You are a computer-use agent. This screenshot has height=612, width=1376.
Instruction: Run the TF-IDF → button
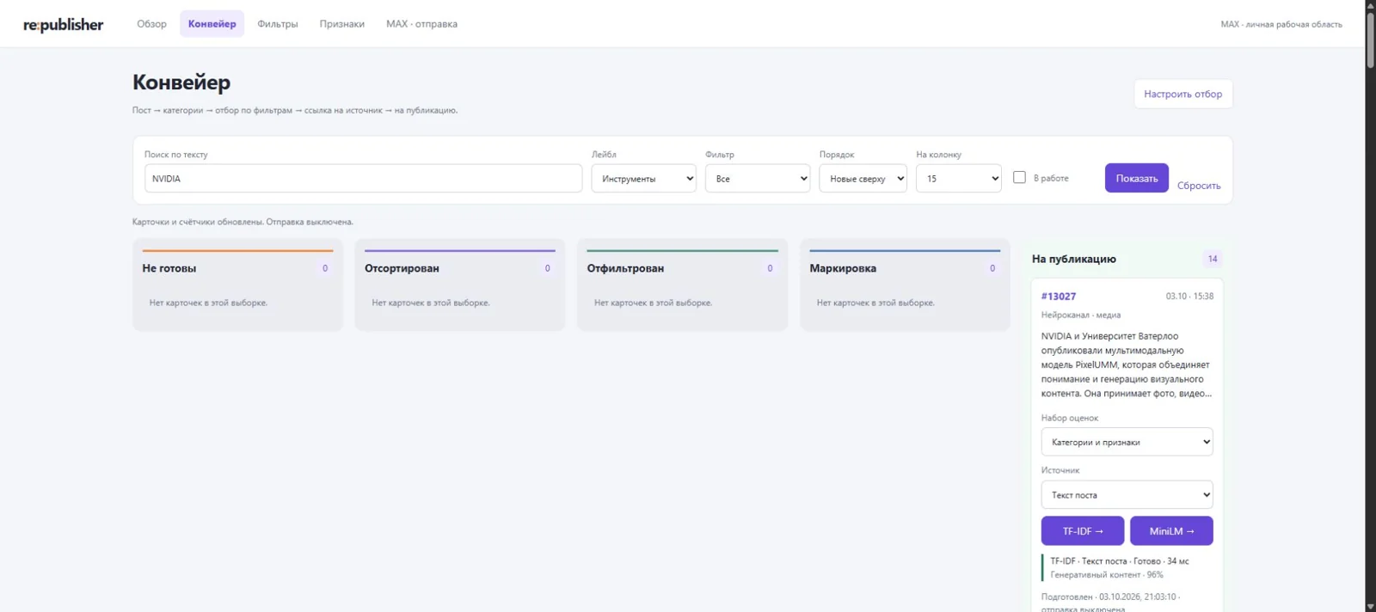point(1083,531)
